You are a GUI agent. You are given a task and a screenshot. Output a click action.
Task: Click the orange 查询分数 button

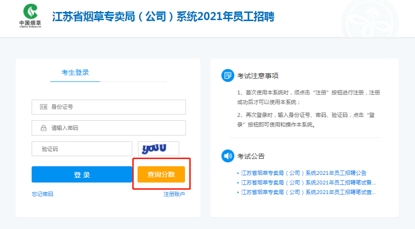pyautogui.click(x=161, y=174)
